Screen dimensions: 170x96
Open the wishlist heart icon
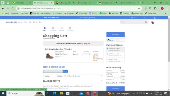coord(144,18)
